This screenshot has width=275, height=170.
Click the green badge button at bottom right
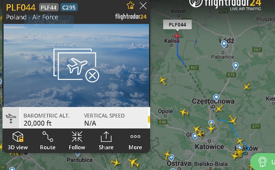pos(263,162)
